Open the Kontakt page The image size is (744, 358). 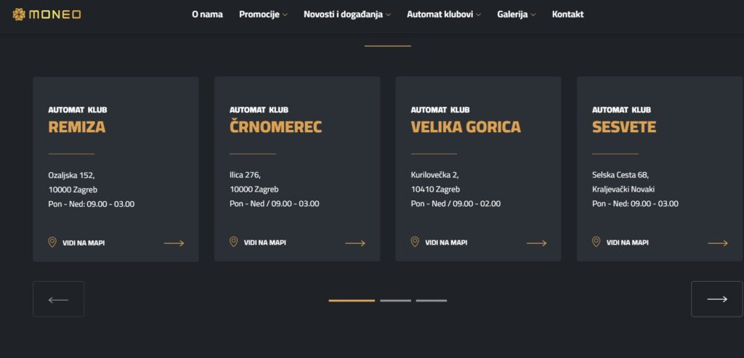pos(567,15)
